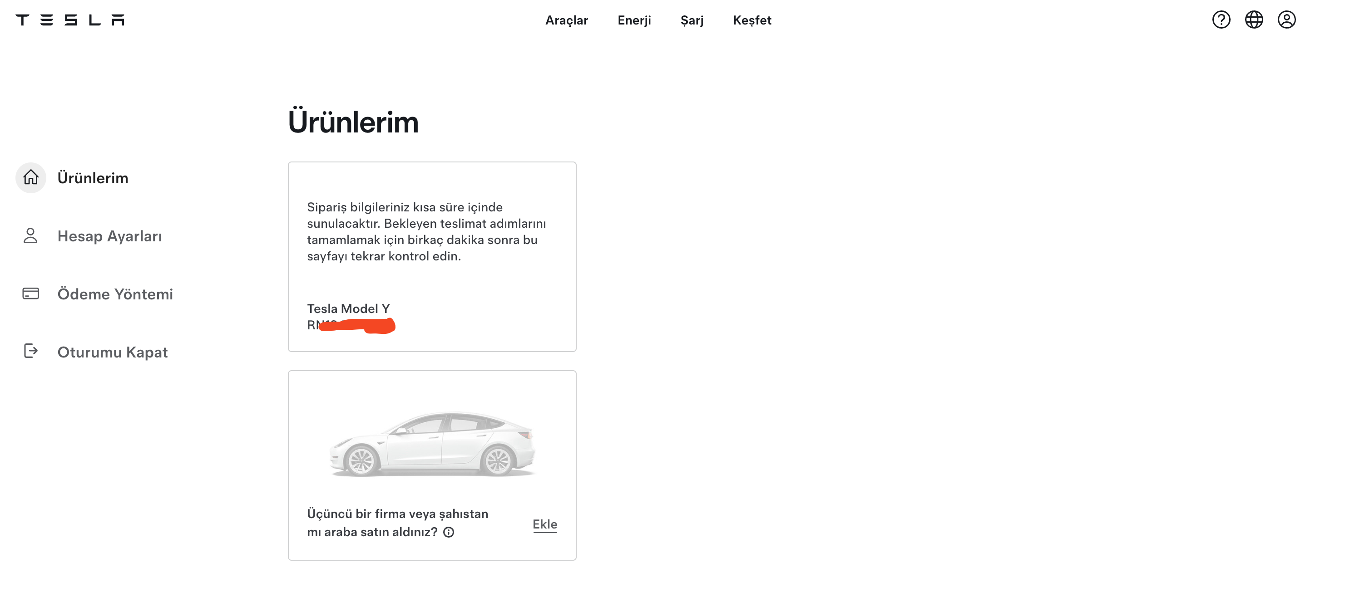Click the home icon beside Ürünlerim

31,177
